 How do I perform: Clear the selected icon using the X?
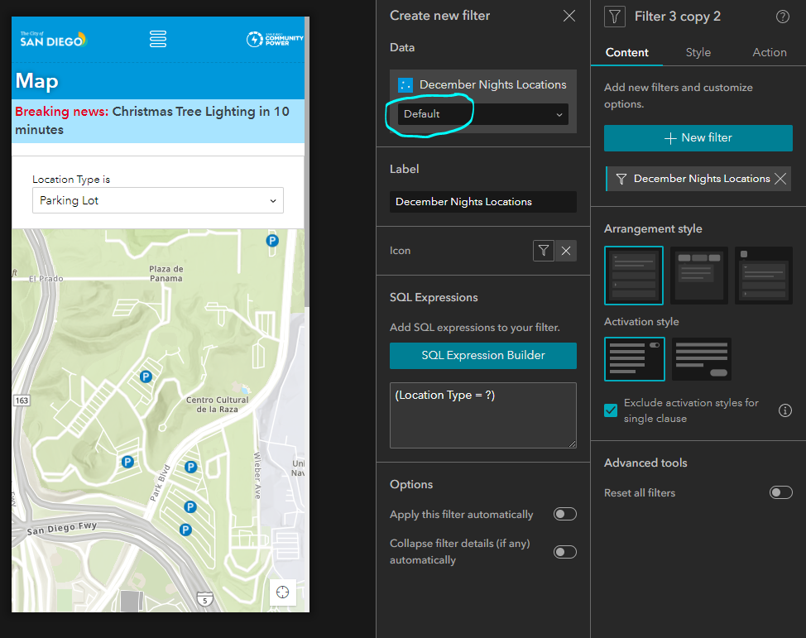coord(568,250)
